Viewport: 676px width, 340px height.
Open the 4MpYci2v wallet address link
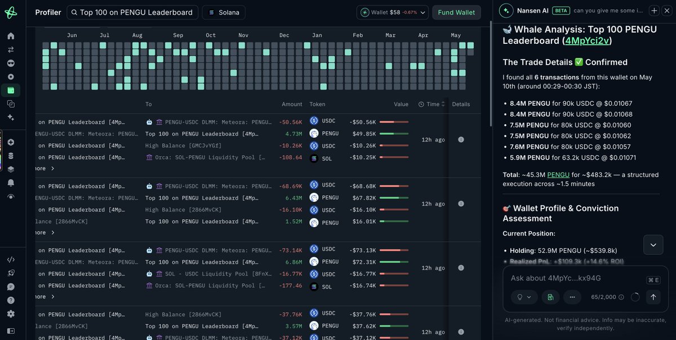(x=587, y=41)
